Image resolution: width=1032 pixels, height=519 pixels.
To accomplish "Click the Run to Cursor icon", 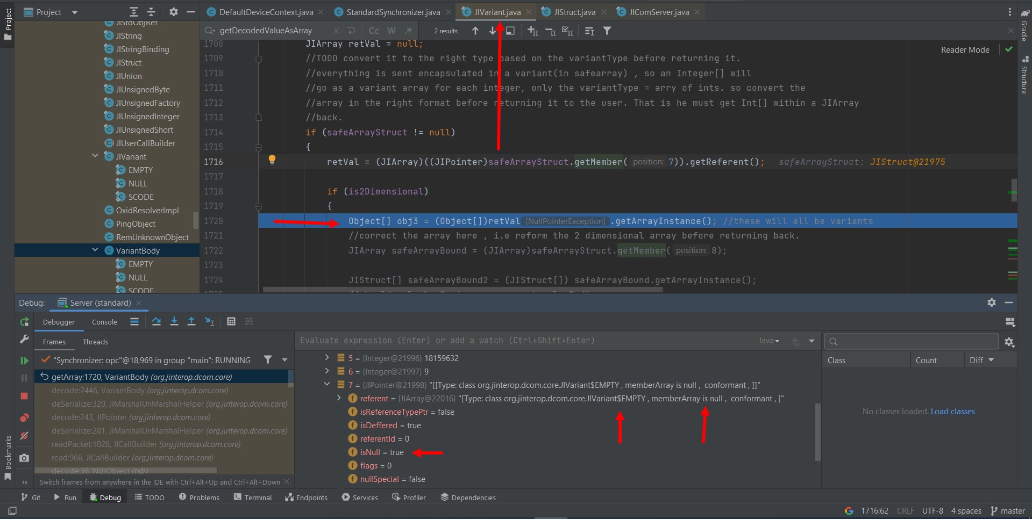I will pyautogui.click(x=210, y=321).
